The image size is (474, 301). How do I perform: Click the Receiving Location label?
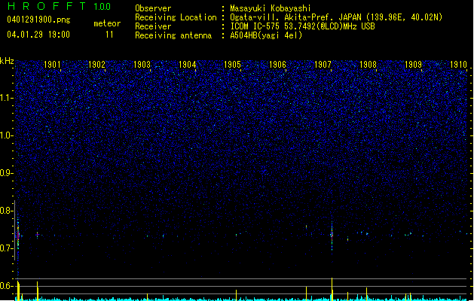point(176,17)
